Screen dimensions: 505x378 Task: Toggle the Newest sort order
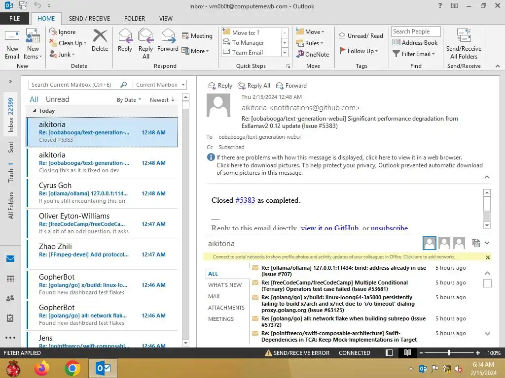coord(162,100)
